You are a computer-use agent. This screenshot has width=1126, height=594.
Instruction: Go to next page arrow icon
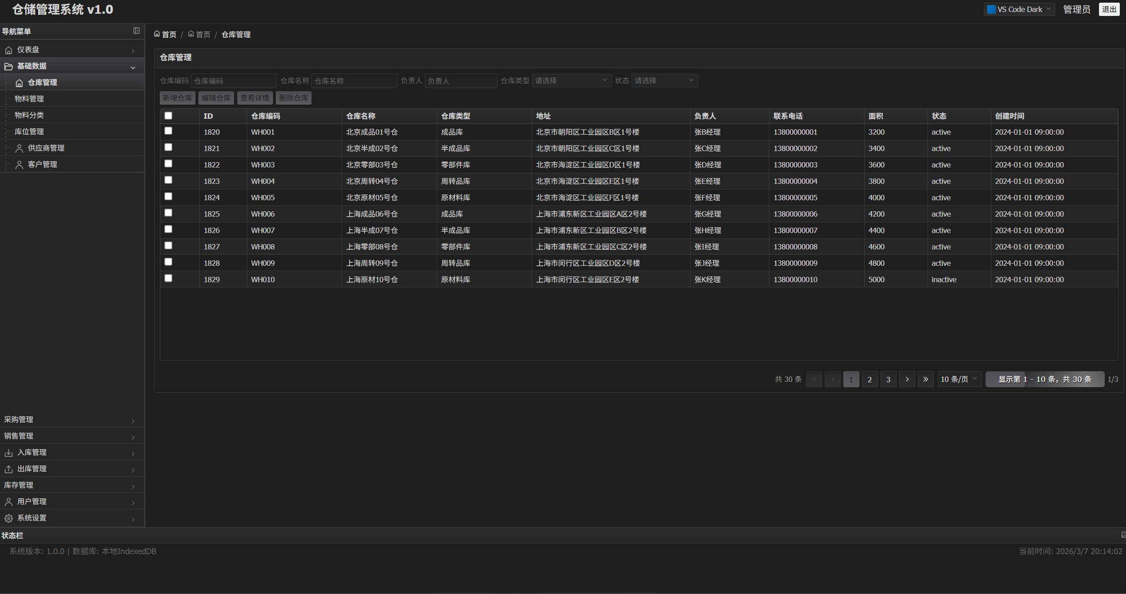pos(907,379)
